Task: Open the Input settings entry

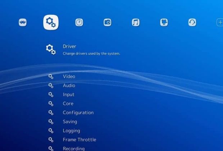Action: [69, 95]
